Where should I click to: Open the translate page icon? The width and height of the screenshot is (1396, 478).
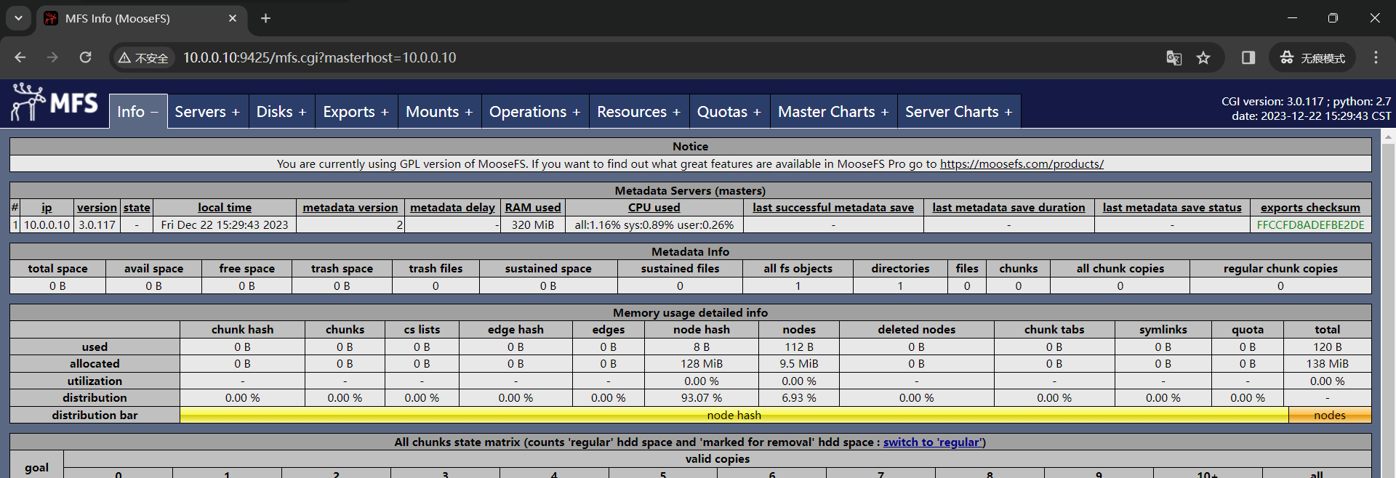(1174, 57)
